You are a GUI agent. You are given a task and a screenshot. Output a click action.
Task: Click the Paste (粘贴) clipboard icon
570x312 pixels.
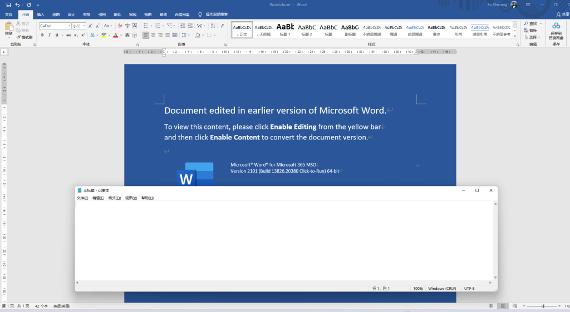tap(8, 28)
